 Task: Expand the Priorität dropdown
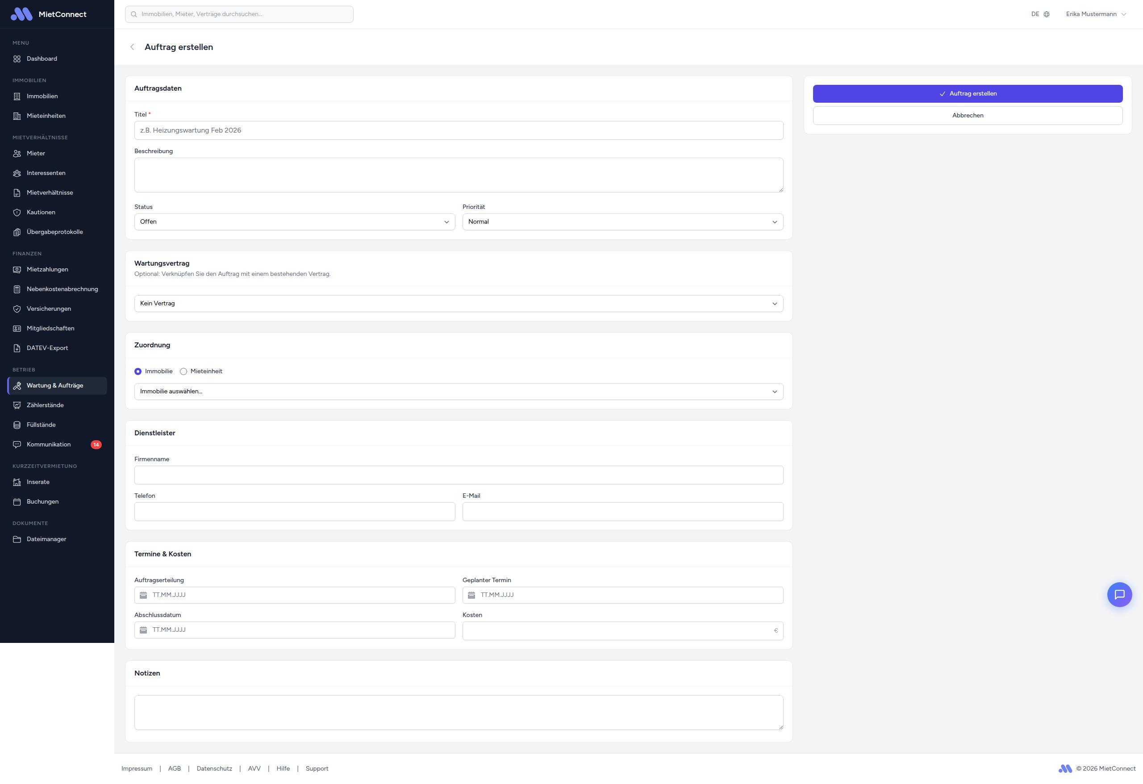pyautogui.click(x=622, y=222)
